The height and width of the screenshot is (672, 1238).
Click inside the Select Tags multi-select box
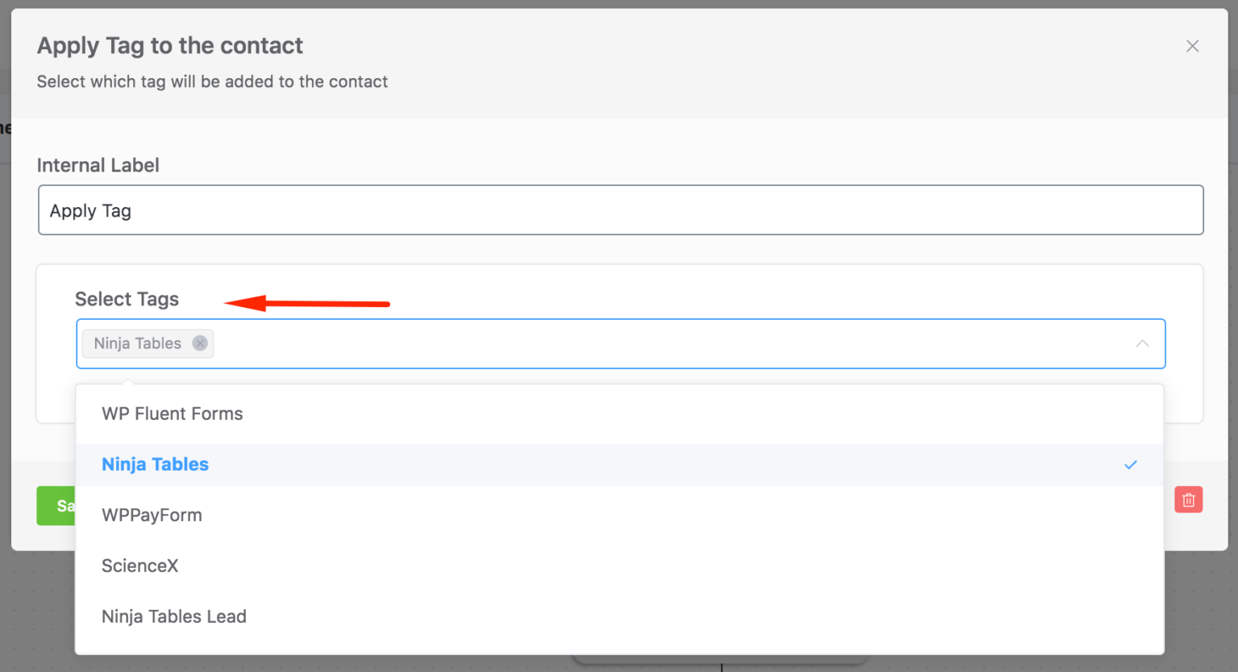coord(621,344)
